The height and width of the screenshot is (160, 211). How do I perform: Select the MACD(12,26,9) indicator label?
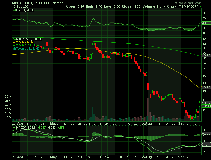(26, 127)
